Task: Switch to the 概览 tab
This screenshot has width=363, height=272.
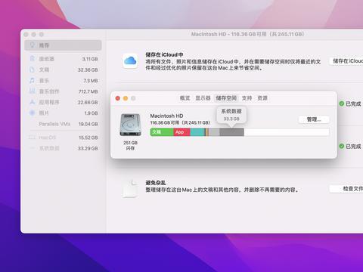Action: (x=185, y=98)
